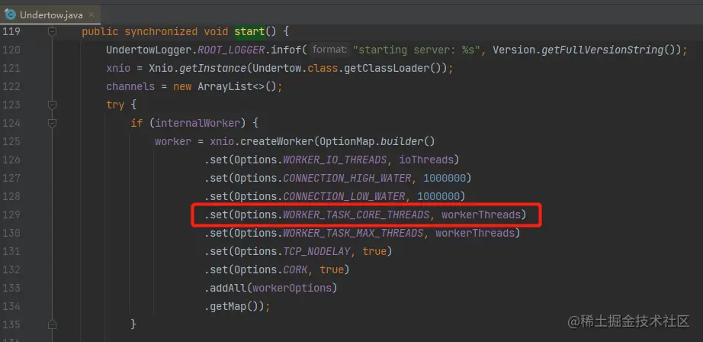Click createWorker on line 125

277,142
